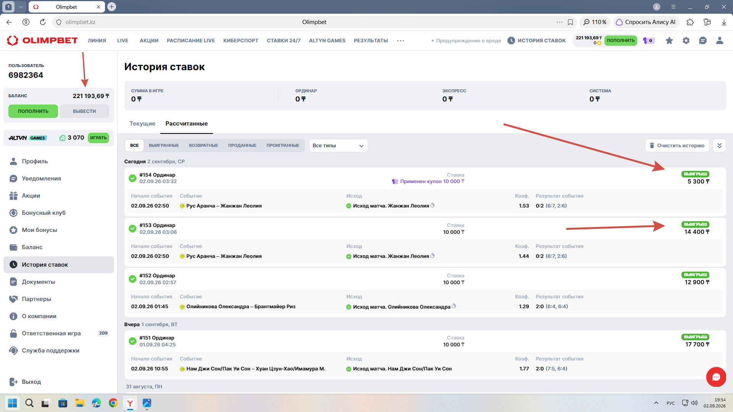733x412 pixels.
Task: Open a new browser tab
Action: 111,7
